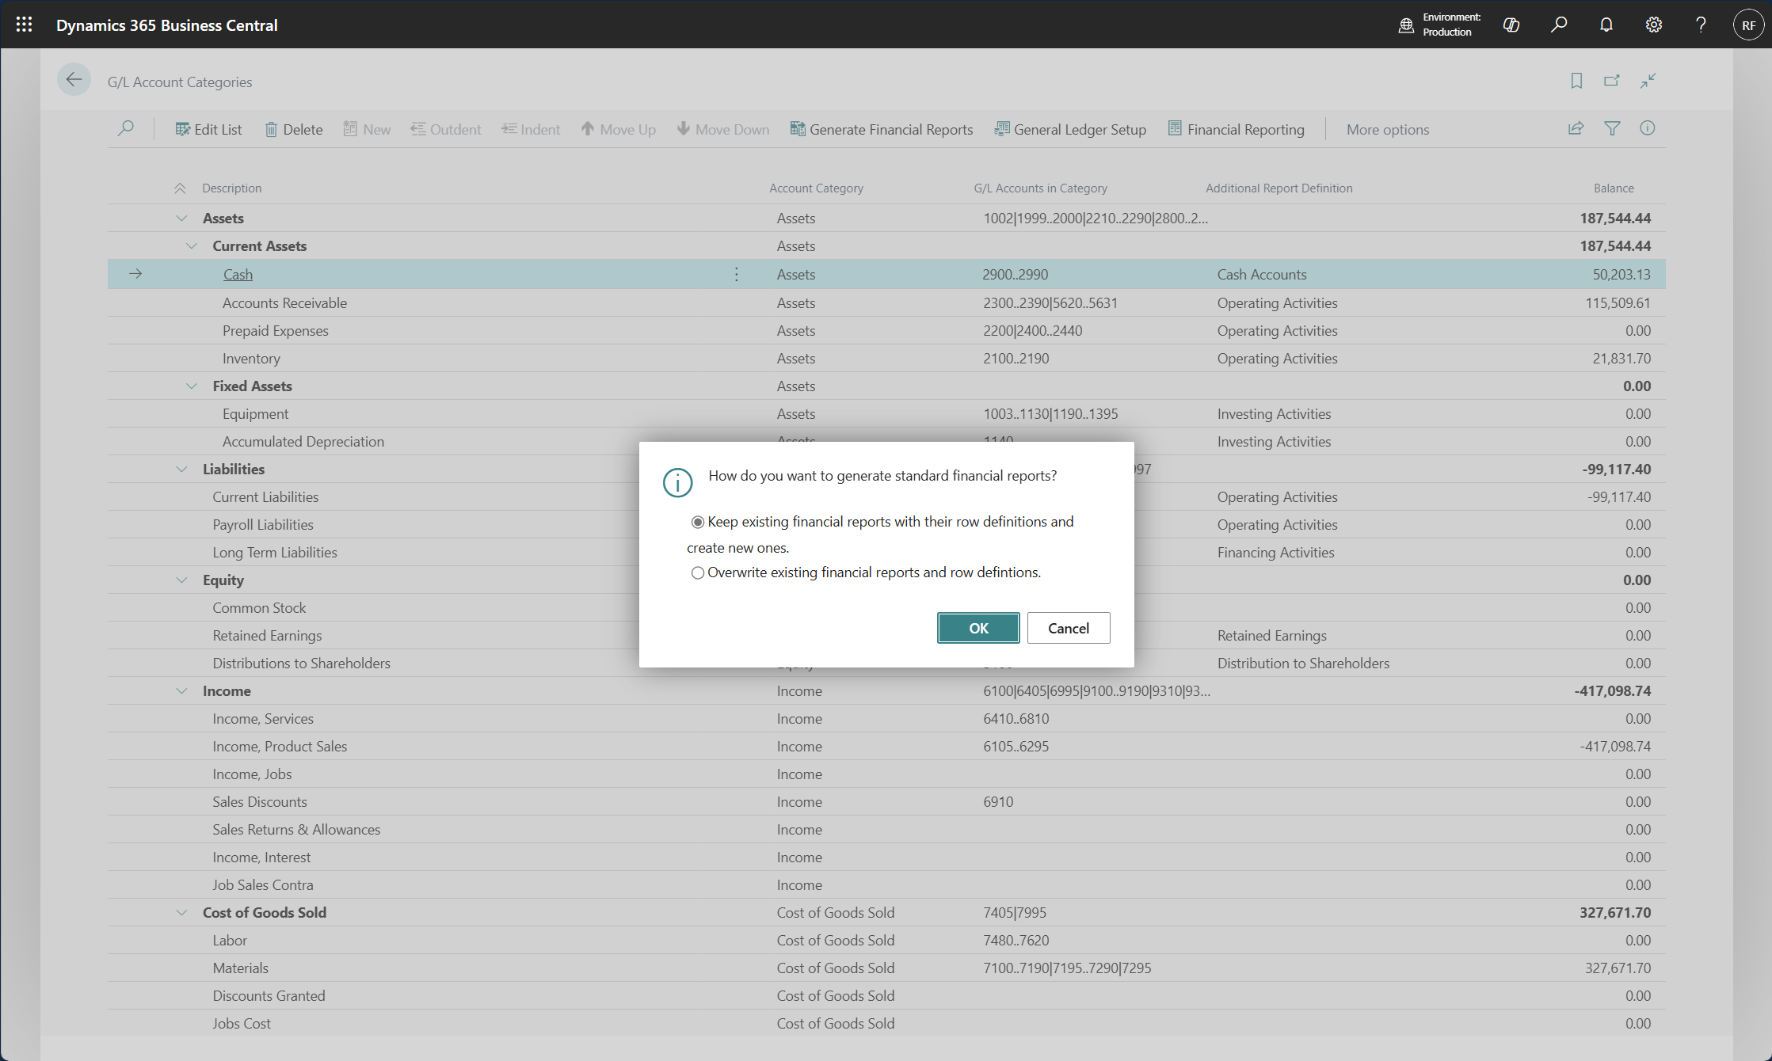Sort by Description column header

tap(231, 188)
